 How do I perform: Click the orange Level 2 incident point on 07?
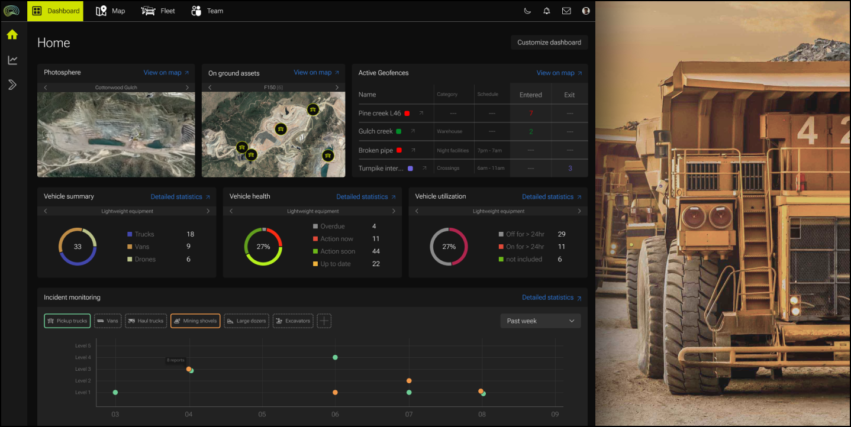(409, 381)
